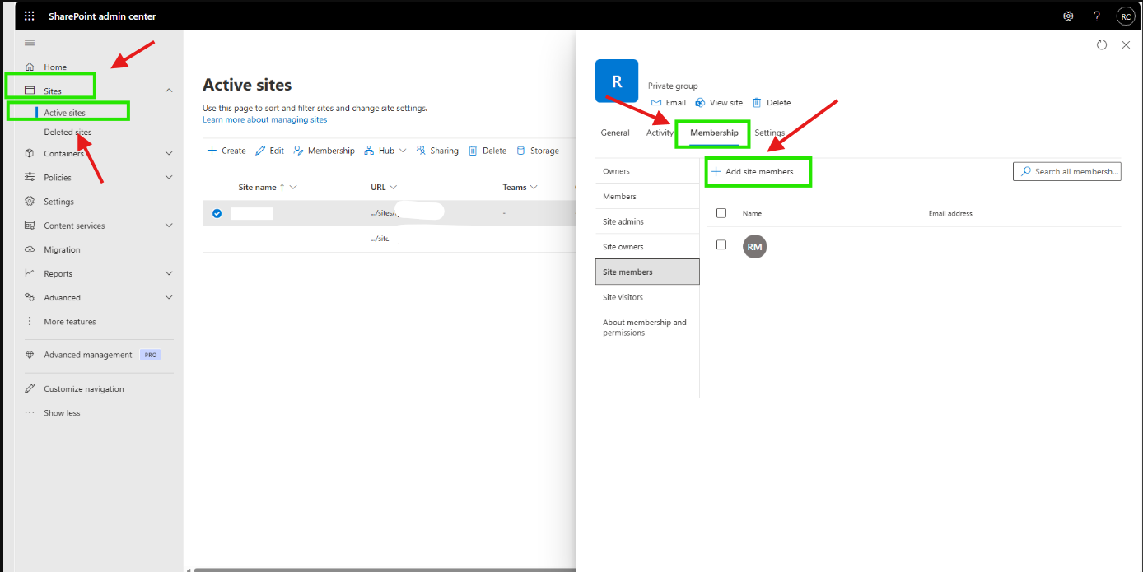Select Members in membership list
This screenshot has width=1143, height=572.
click(x=647, y=197)
